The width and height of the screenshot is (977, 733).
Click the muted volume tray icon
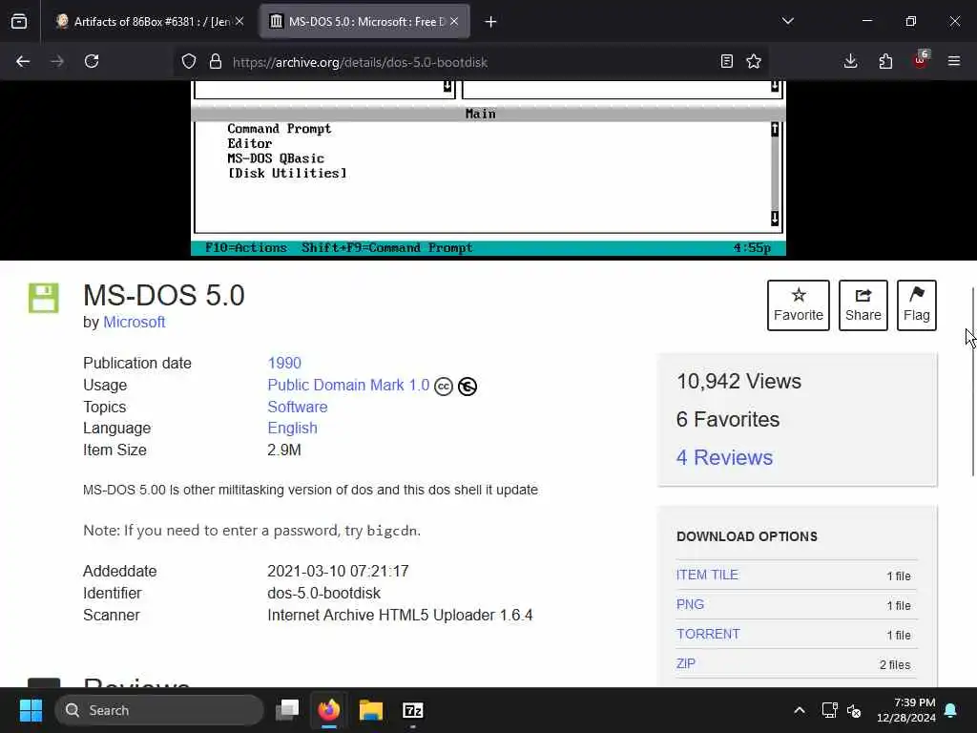854,710
